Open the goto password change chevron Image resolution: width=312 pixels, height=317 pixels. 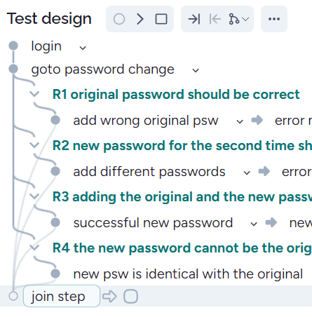click(196, 70)
